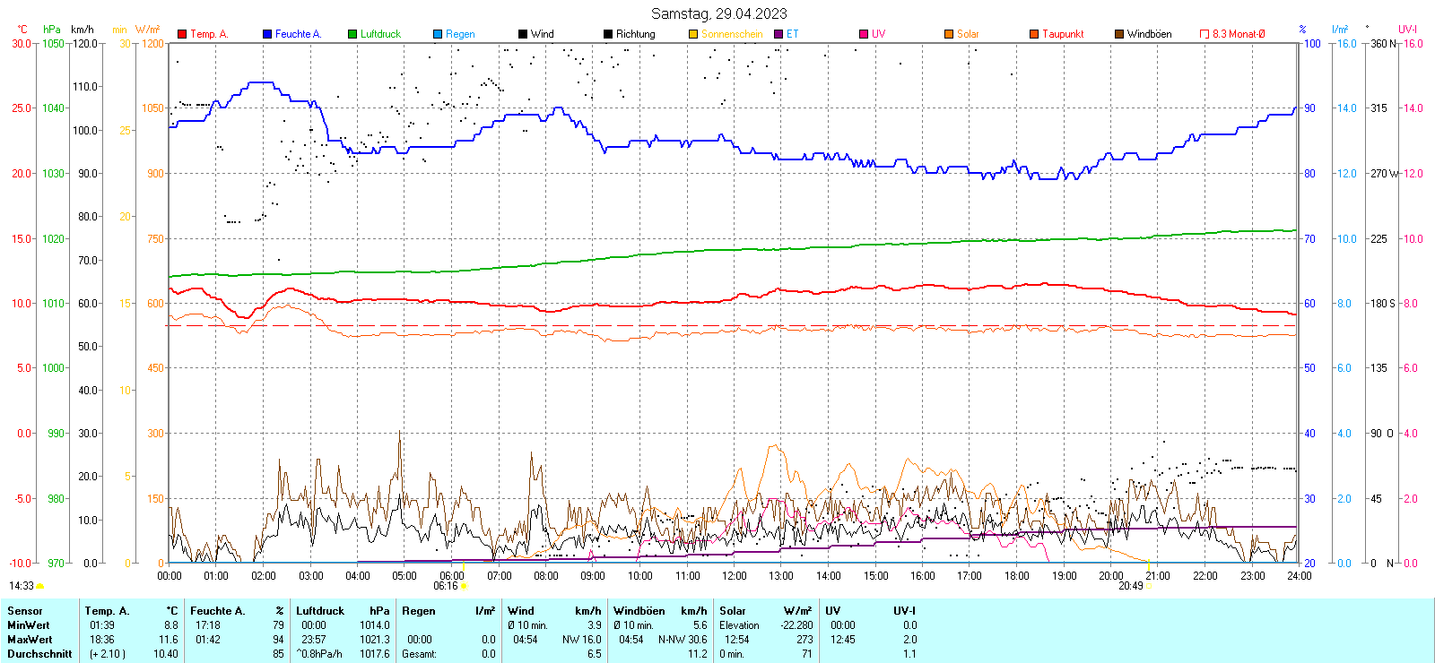
Task: Click the Taupunkt legend label
Action: (1063, 34)
